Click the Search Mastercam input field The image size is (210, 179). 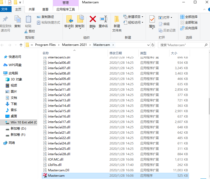(181, 45)
